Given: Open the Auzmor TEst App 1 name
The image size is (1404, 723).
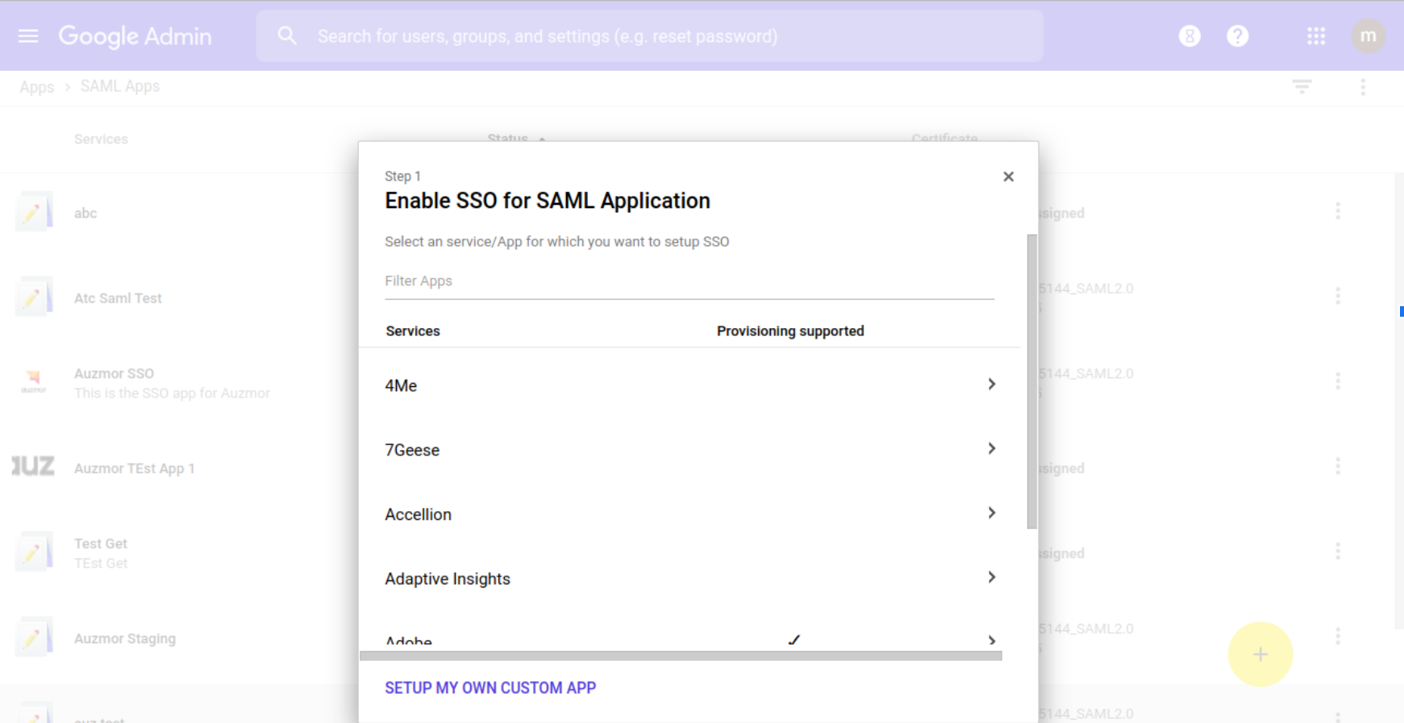Looking at the screenshot, I should (135, 469).
